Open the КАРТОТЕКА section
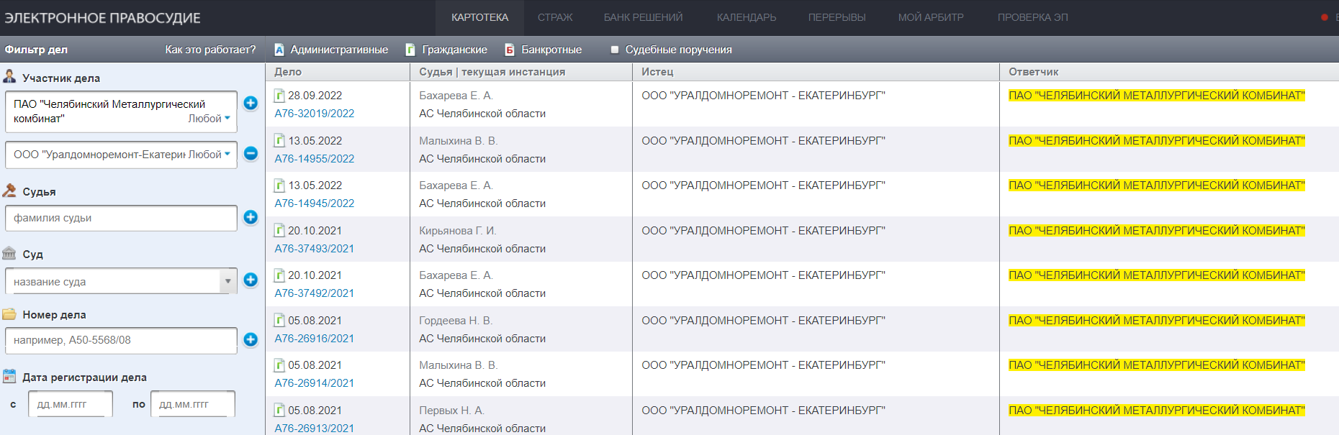The width and height of the screenshot is (1339, 435). pyautogui.click(x=480, y=17)
